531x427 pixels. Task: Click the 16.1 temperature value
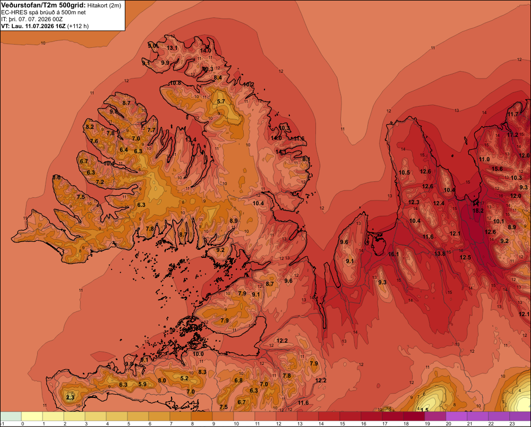click(393, 254)
